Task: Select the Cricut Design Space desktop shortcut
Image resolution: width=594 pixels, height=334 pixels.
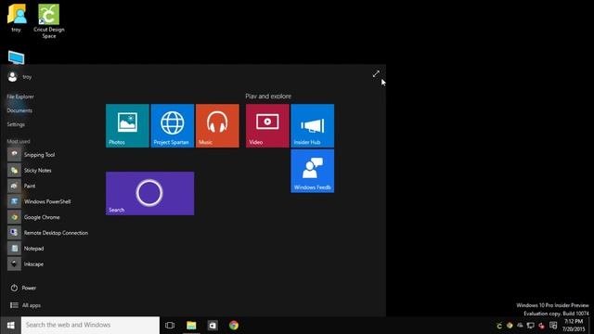Action: [x=49, y=20]
